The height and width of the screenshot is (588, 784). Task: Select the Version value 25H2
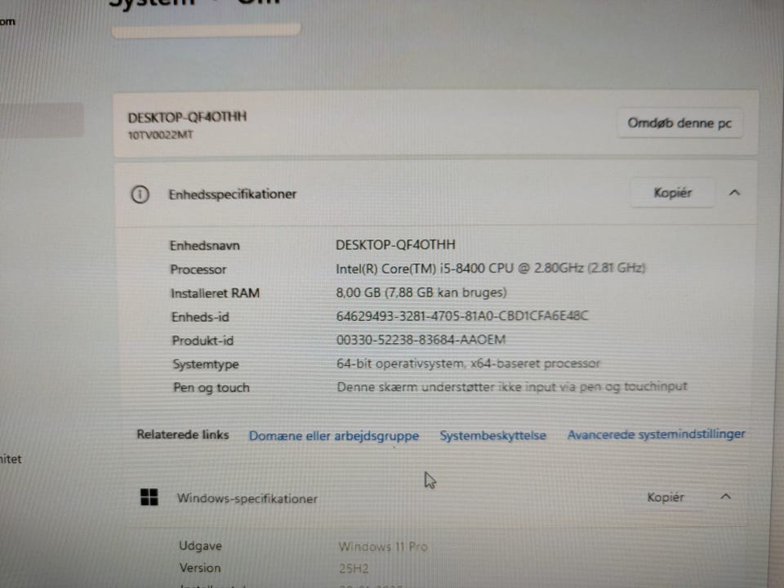tap(354, 568)
